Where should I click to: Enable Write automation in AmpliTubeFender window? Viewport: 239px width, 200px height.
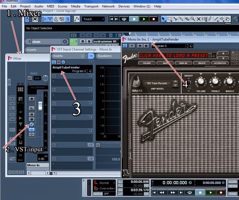click(x=146, y=46)
